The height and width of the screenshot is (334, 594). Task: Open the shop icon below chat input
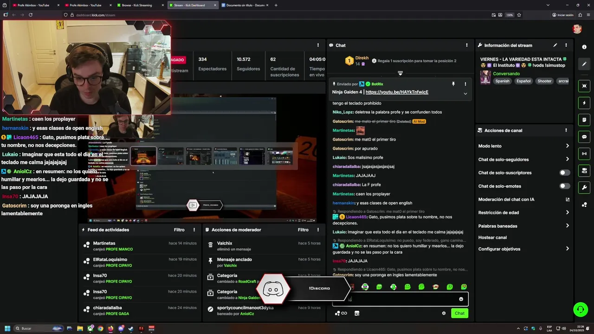(x=357, y=313)
